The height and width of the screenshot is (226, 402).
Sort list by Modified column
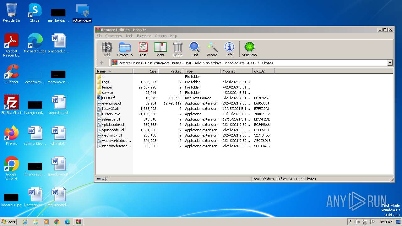coord(236,71)
